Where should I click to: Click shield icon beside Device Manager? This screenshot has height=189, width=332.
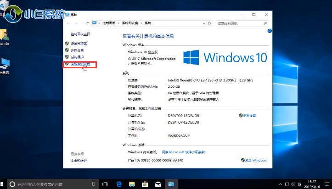click(x=67, y=43)
